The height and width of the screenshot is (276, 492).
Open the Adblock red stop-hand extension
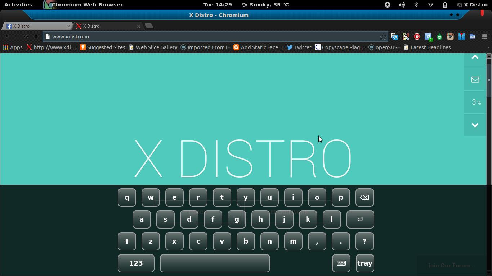click(417, 37)
